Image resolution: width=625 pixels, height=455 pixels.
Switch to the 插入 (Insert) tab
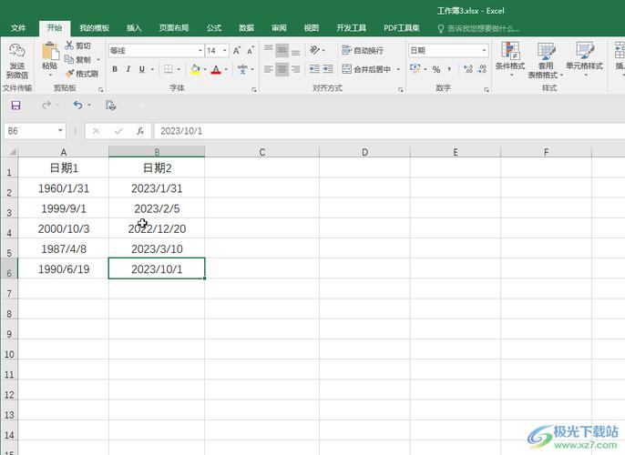click(134, 28)
